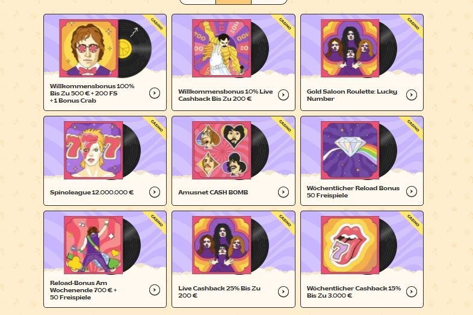
Task: Select the Spinoleague 12.000.000 € title
Action: [91, 192]
